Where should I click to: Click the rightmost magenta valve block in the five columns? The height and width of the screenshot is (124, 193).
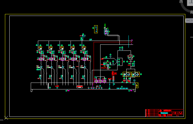pyautogui.click(x=85, y=59)
